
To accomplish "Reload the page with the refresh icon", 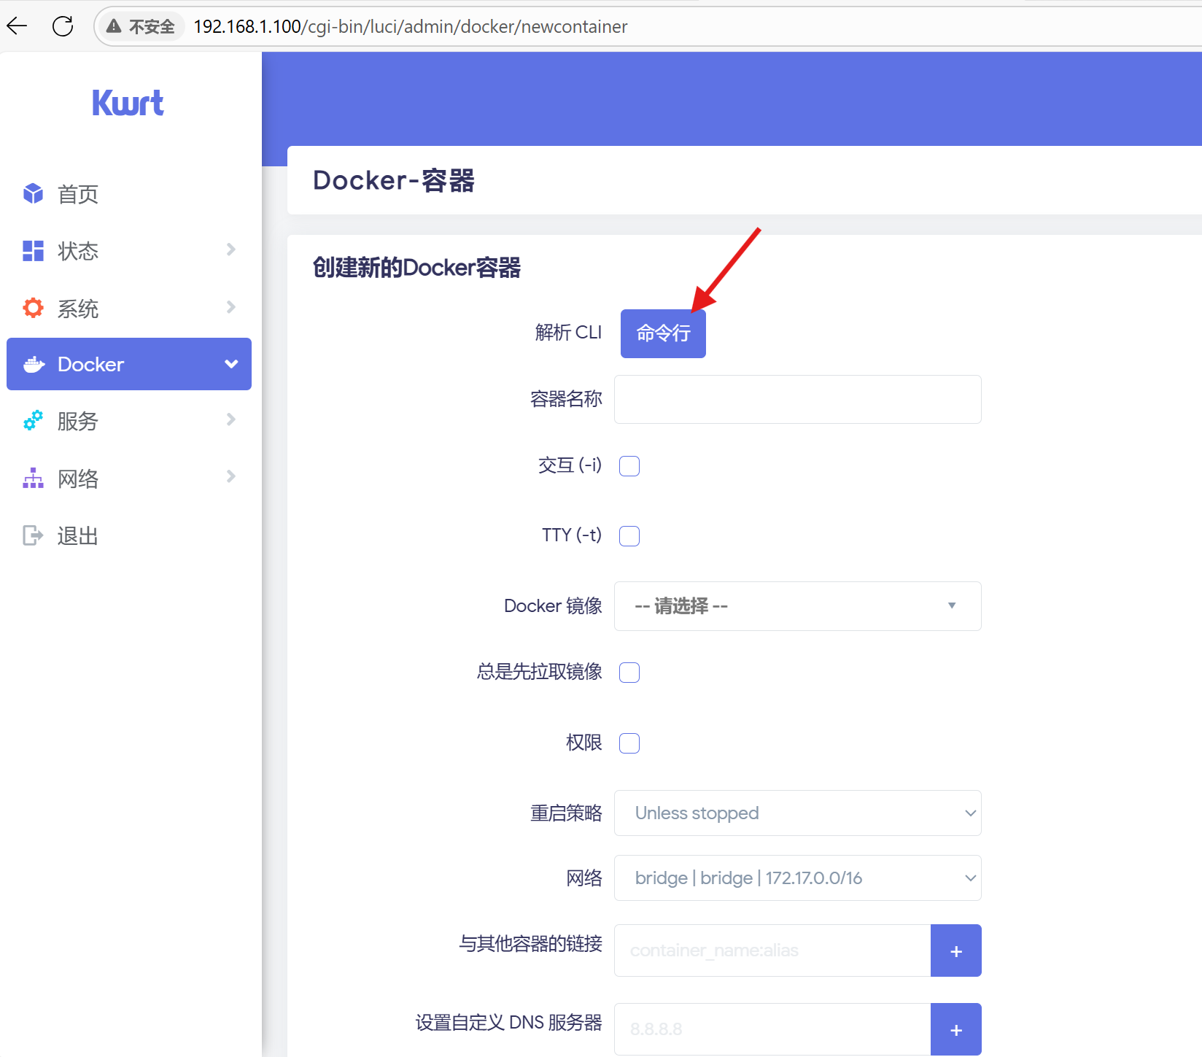I will (x=63, y=27).
